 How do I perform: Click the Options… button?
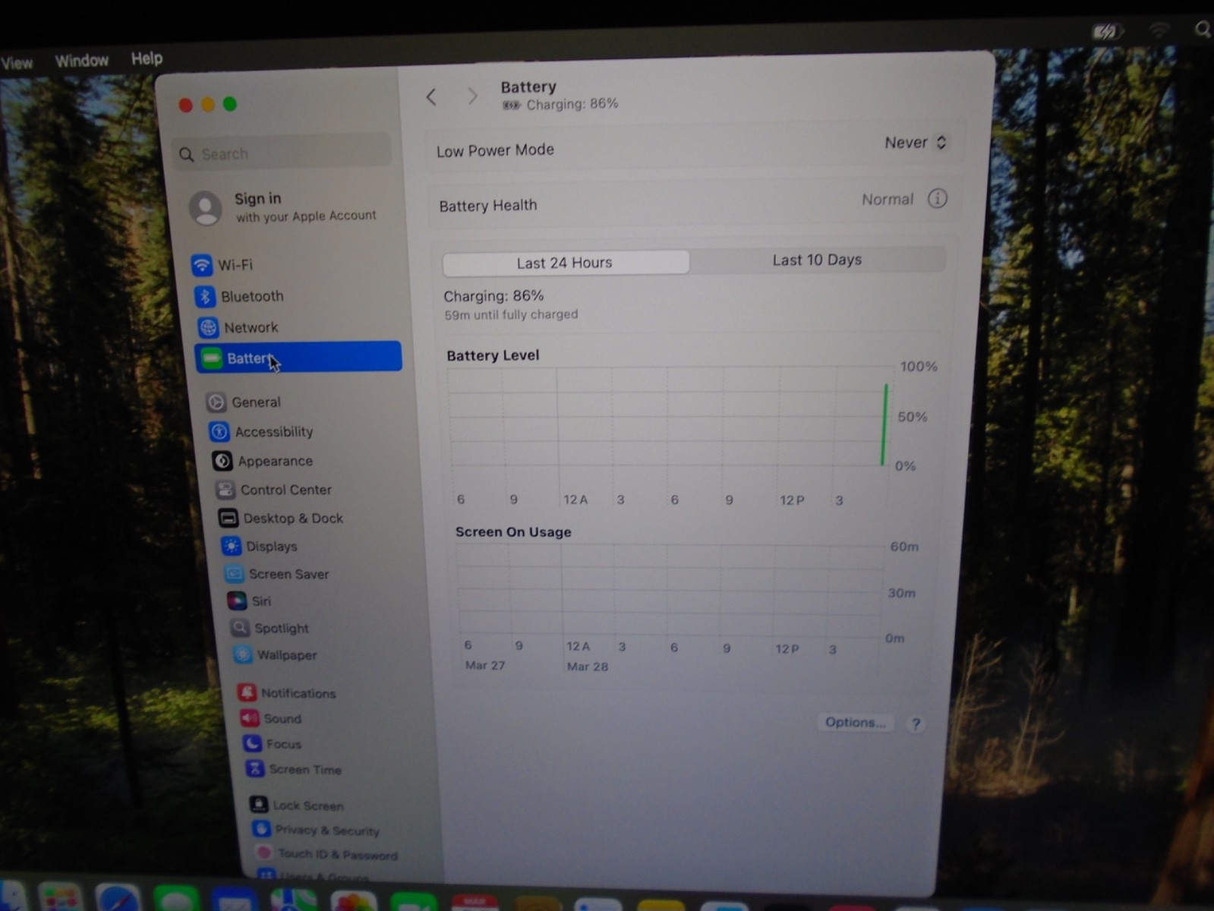click(856, 722)
